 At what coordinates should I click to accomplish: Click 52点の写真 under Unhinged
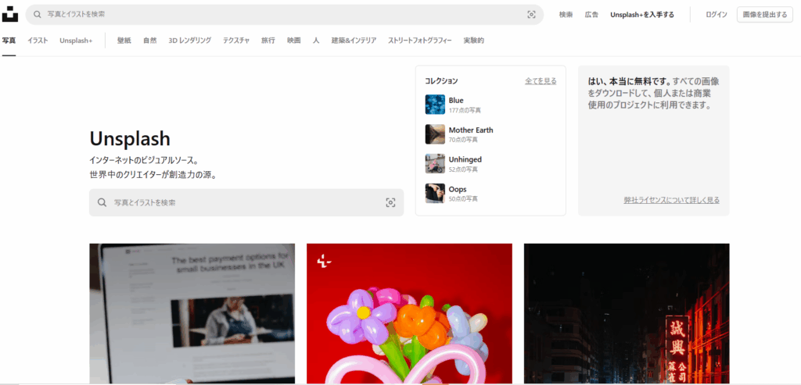tap(463, 169)
